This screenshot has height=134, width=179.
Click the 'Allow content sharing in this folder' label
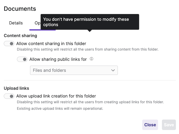51,44
